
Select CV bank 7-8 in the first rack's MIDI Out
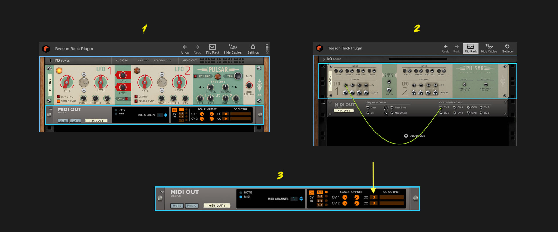pyautogui.click(x=181, y=120)
